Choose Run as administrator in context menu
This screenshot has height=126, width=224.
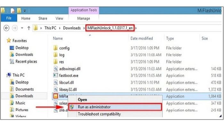click(x=115, y=107)
